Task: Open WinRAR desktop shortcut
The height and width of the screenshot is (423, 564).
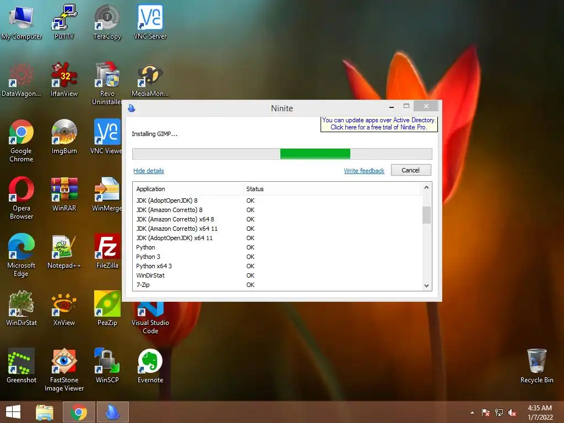Action: [64, 194]
